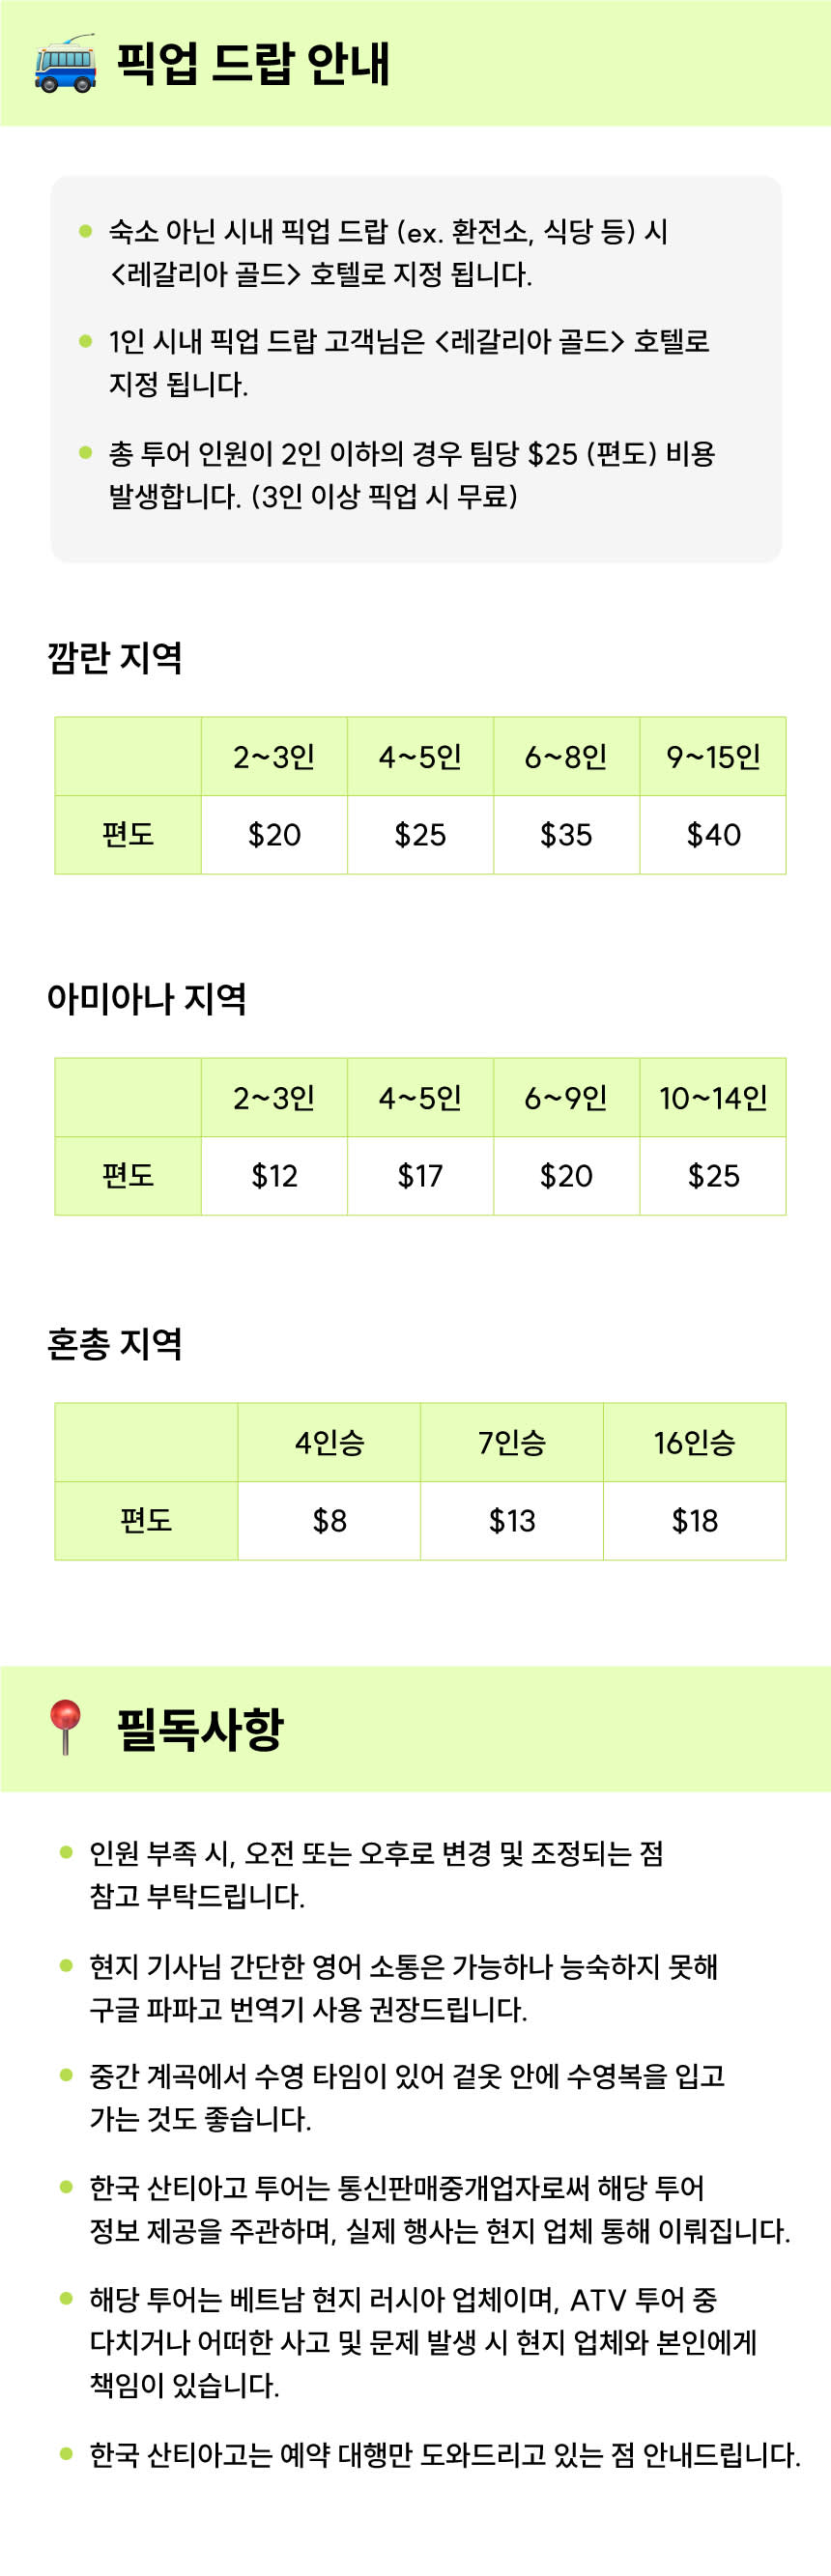This screenshot has width=831, height=2576.
Task: Click the red pushpin icon beside 필독사항
Action: (x=65, y=1727)
